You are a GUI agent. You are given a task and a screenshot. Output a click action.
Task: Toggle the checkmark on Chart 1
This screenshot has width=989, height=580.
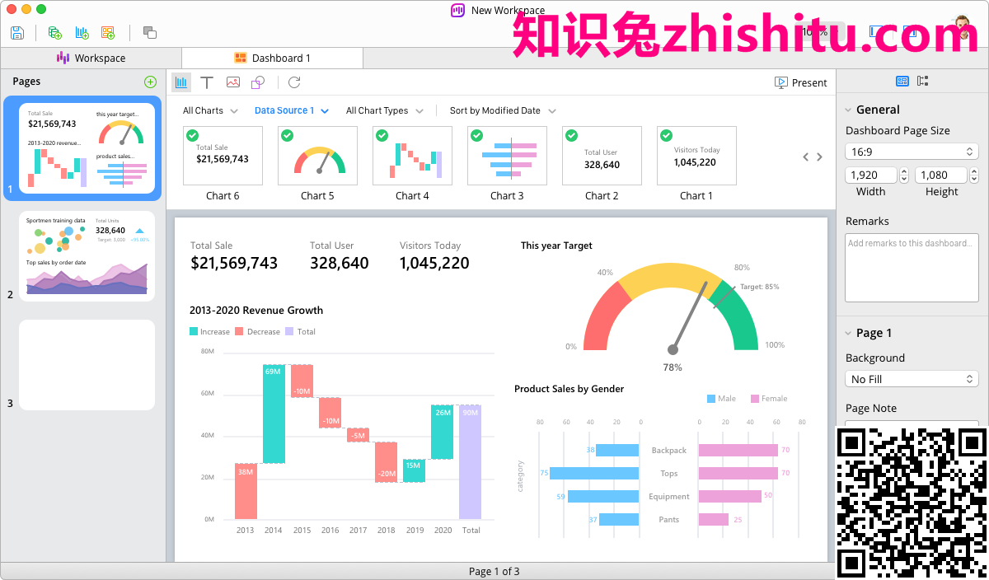coord(666,135)
